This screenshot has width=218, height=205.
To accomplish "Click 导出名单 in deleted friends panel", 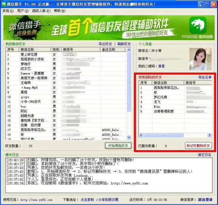I will (205, 77).
